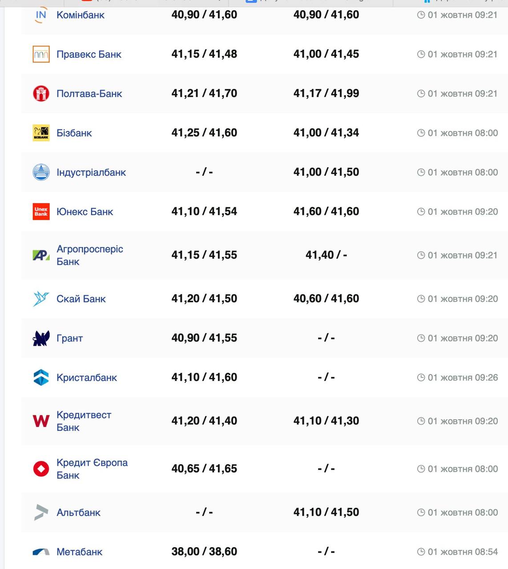Click the Грант bank dark logo
The image size is (508, 569).
[x=41, y=338]
